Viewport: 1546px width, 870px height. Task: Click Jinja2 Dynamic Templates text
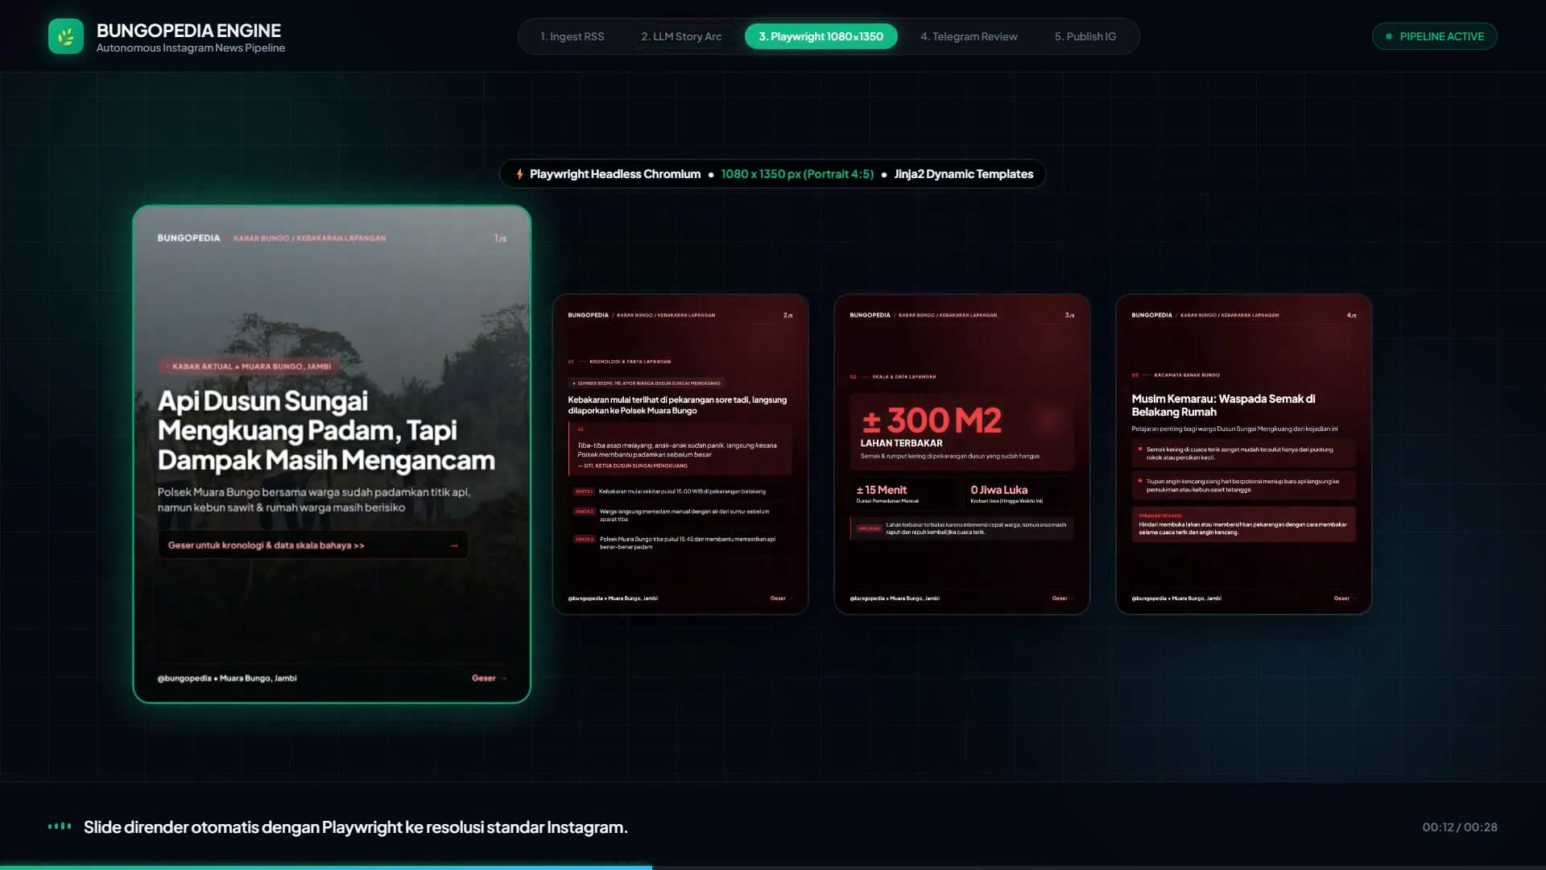pos(963,174)
